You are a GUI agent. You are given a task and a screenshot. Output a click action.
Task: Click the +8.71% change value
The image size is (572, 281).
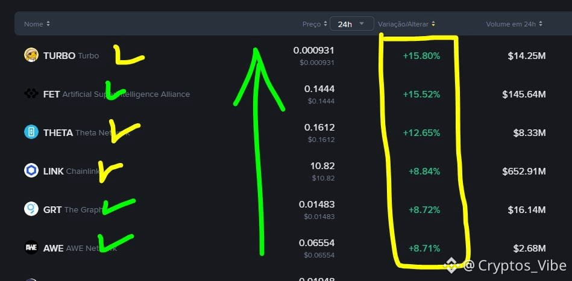pos(424,249)
